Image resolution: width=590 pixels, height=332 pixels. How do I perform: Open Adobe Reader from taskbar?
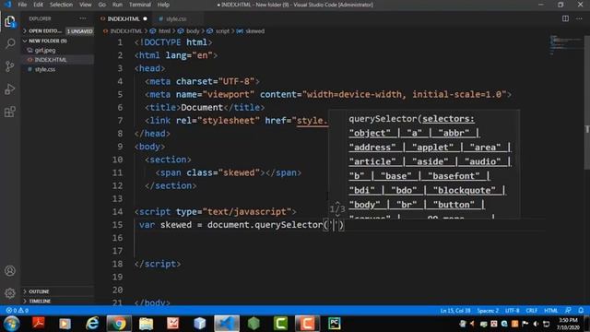(x=39, y=324)
